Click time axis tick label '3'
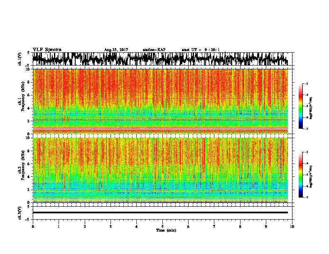This screenshot has height=254, width=329. [x=110, y=227]
